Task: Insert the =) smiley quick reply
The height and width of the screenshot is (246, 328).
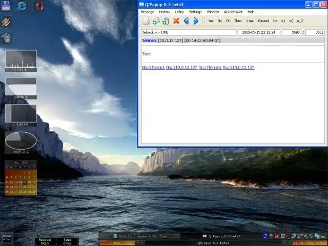Action: [x=283, y=20]
